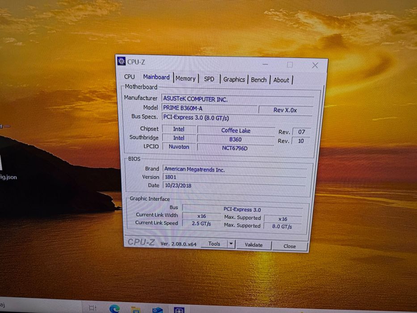
Task: Click the Rev X.0x field
Action: point(285,110)
